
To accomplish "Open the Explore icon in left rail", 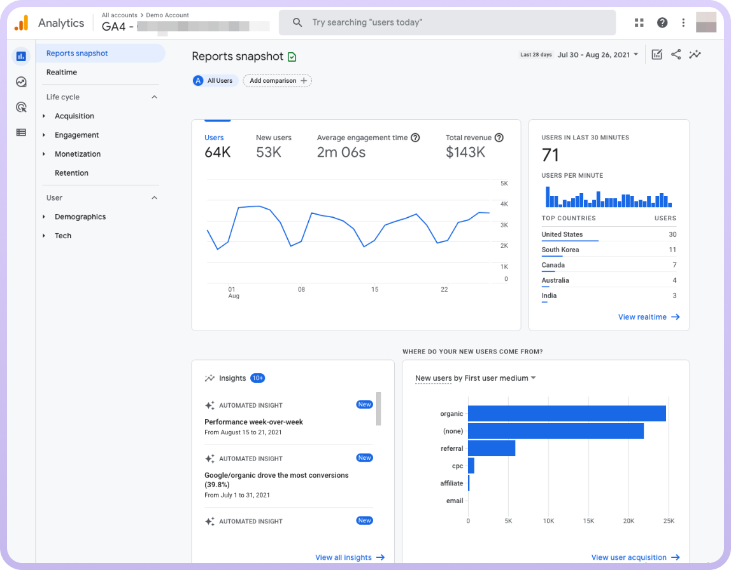I will click(x=21, y=82).
